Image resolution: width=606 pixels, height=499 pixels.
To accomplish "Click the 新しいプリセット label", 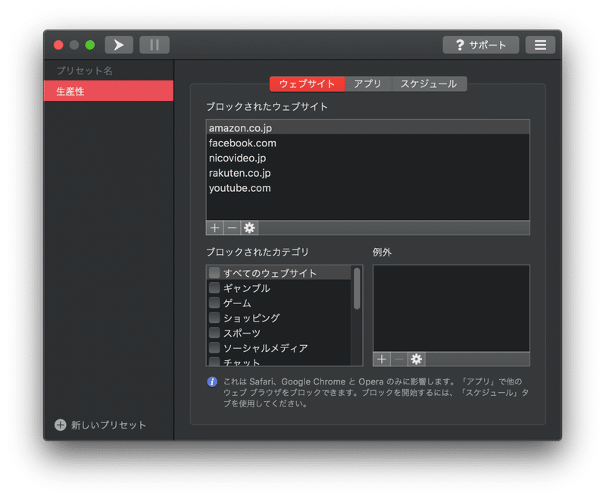I will (108, 425).
